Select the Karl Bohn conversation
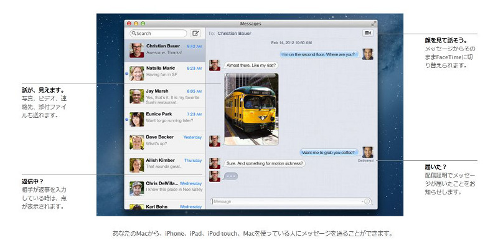This screenshot has height=250, width=498. [x=165, y=206]
